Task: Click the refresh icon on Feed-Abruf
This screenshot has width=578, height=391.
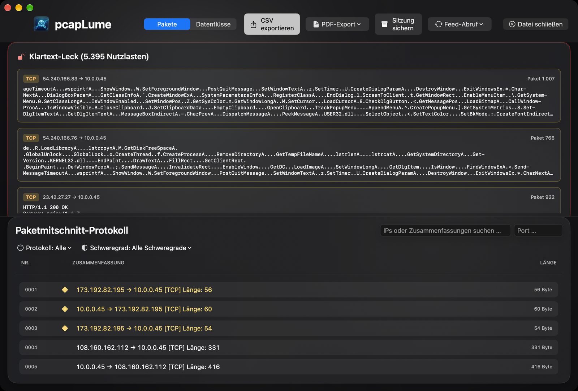Action: coord(439,24)
